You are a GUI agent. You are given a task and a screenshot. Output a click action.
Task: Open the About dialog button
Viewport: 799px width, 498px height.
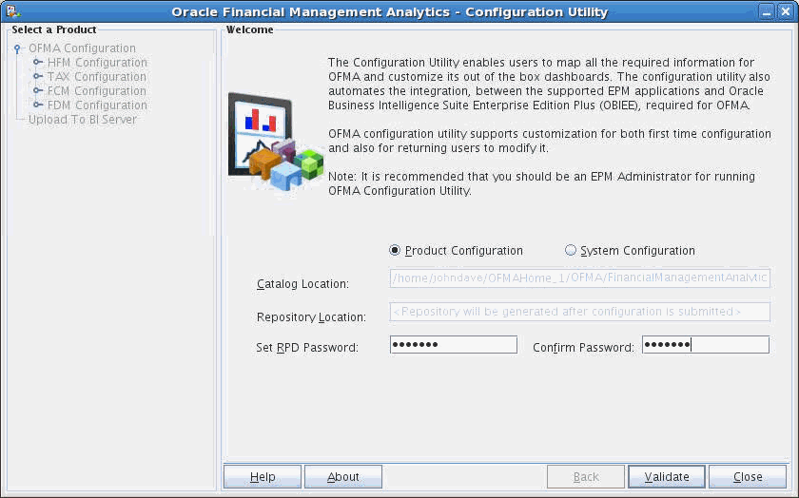pyautogui.click(x=343, y=476)
